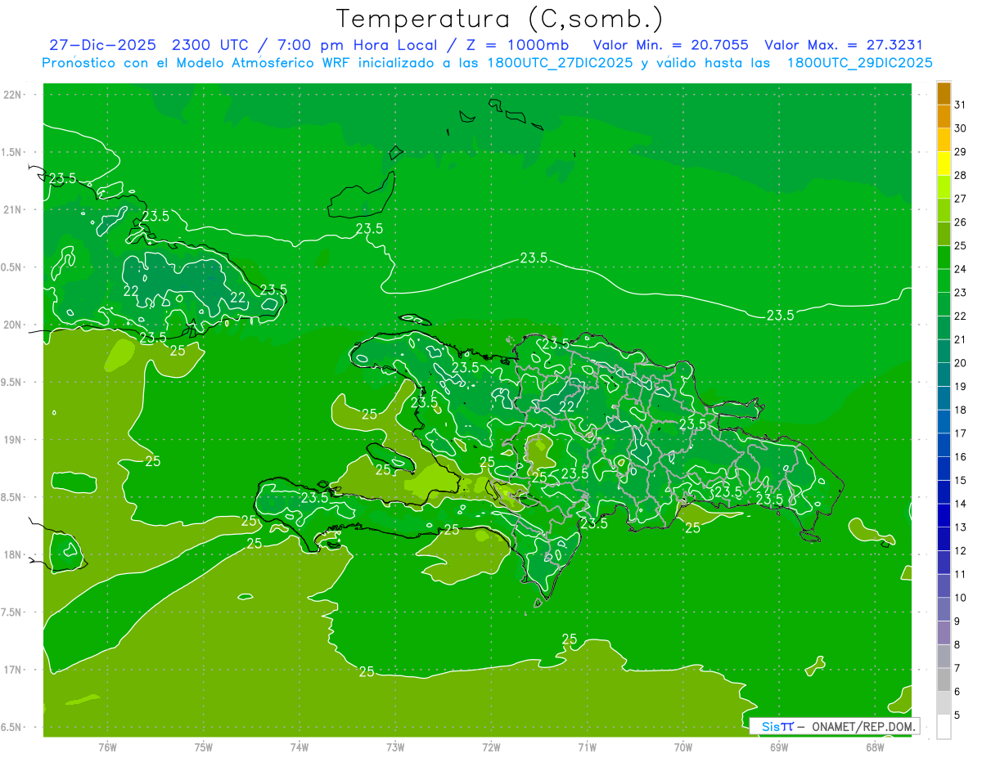Click the "21N" latitude axis label
982x758 pixels.
[x=12, y=209]
